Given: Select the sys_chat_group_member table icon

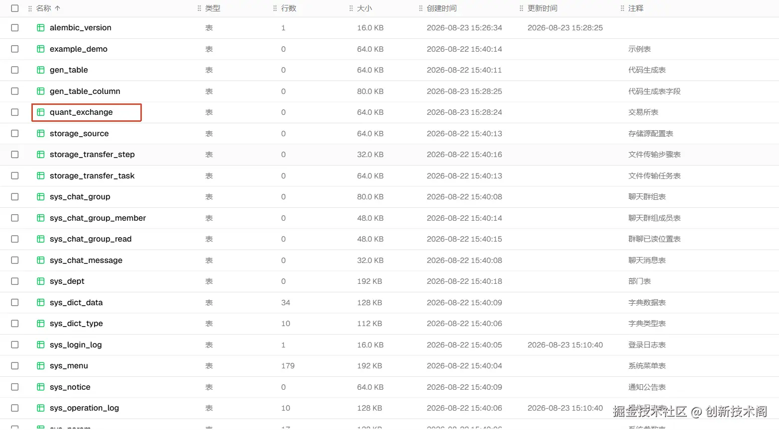Looking at the screenshot, I should (x=41, y=218).
